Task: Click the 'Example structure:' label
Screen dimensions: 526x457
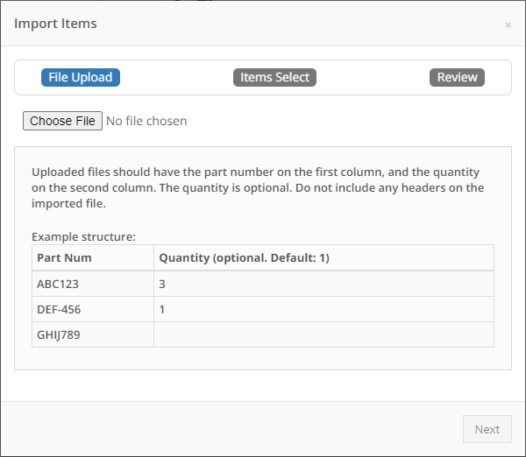Action: tap(83, 237)
